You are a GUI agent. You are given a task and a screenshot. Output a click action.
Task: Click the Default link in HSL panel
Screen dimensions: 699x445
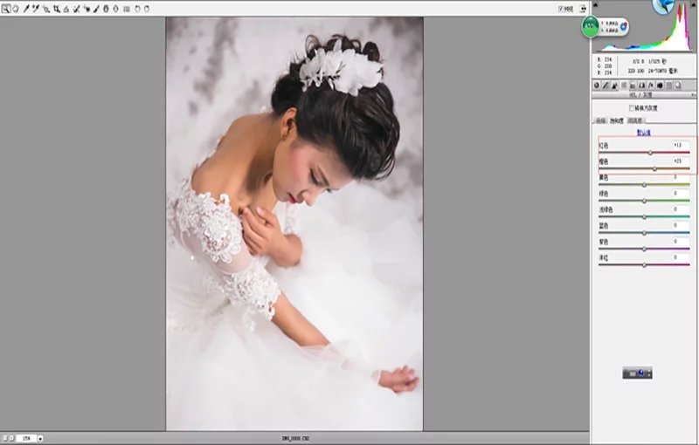(643, 132)
